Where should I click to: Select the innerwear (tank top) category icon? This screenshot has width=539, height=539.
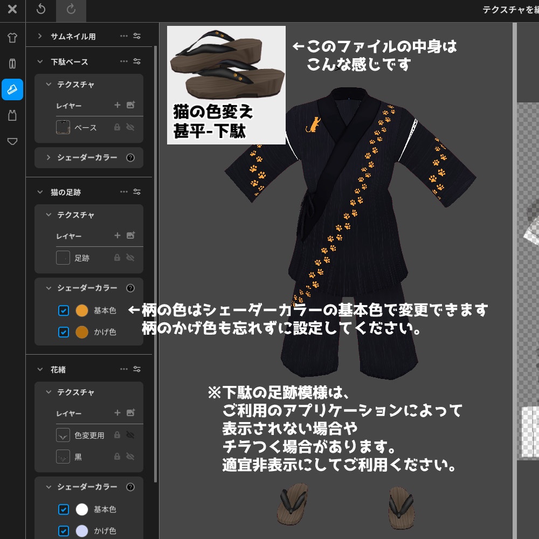12,115
